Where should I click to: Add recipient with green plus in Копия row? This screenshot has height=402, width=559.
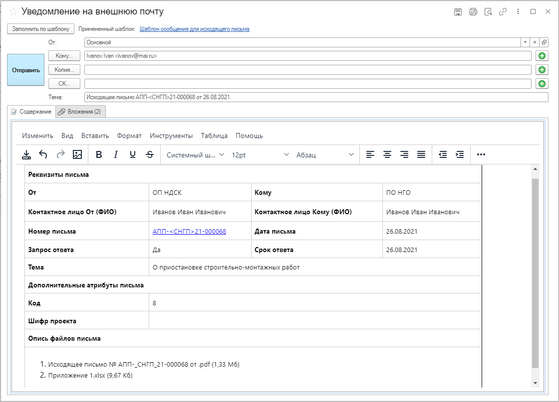pyautogui.click(x=542, y=70)
